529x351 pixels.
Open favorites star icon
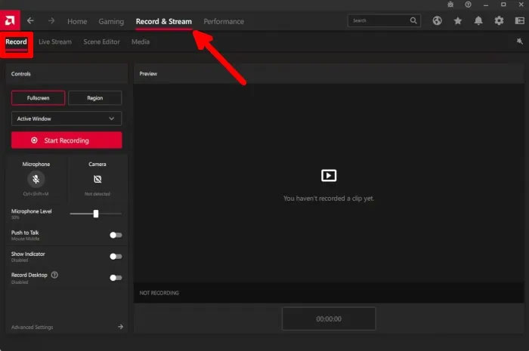click(x=458, y=21)
